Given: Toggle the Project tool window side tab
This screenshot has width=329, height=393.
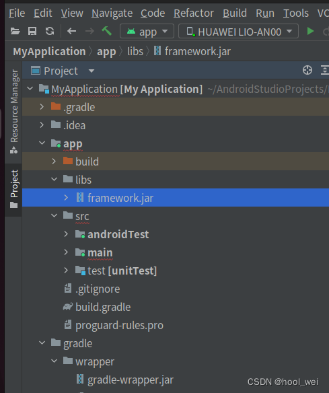Looking at the screenshot, I should click(13, 189).
